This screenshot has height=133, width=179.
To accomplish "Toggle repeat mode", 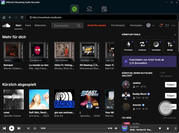I will point(35,128).
